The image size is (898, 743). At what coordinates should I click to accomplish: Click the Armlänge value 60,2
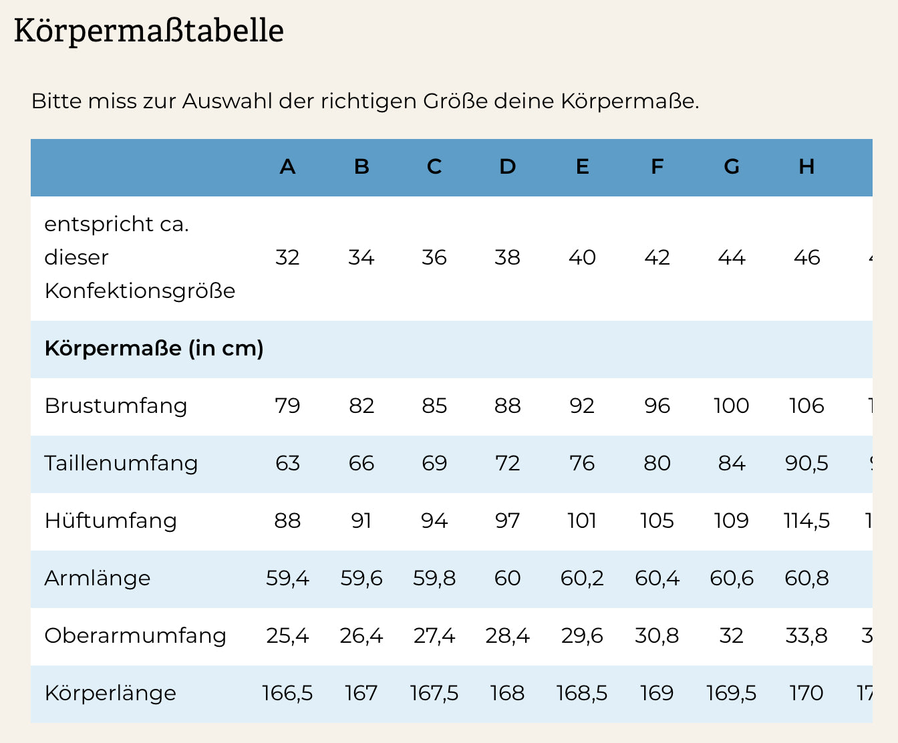[582, 579]
